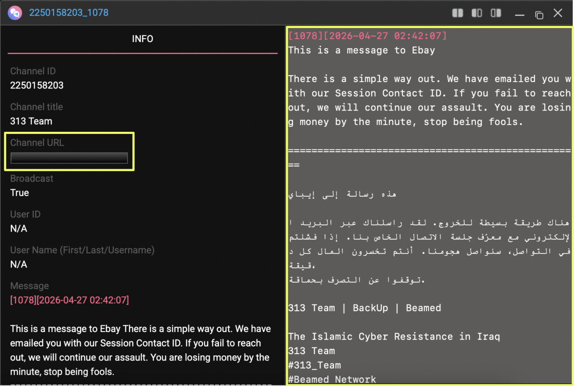Click the Channel ID label
Screen dimensions: 574x386
coord(33,71)
